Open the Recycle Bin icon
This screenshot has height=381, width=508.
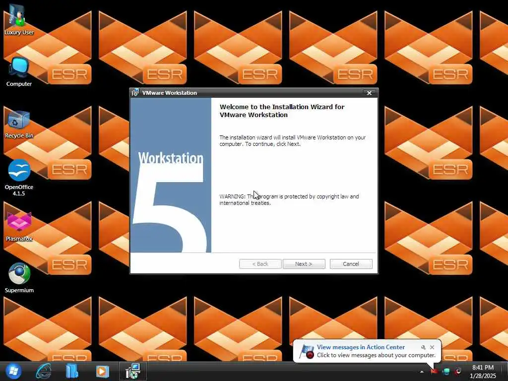19,125
